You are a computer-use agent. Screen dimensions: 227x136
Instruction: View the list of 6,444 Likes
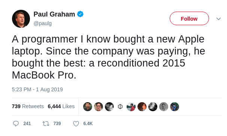point(61,106)
